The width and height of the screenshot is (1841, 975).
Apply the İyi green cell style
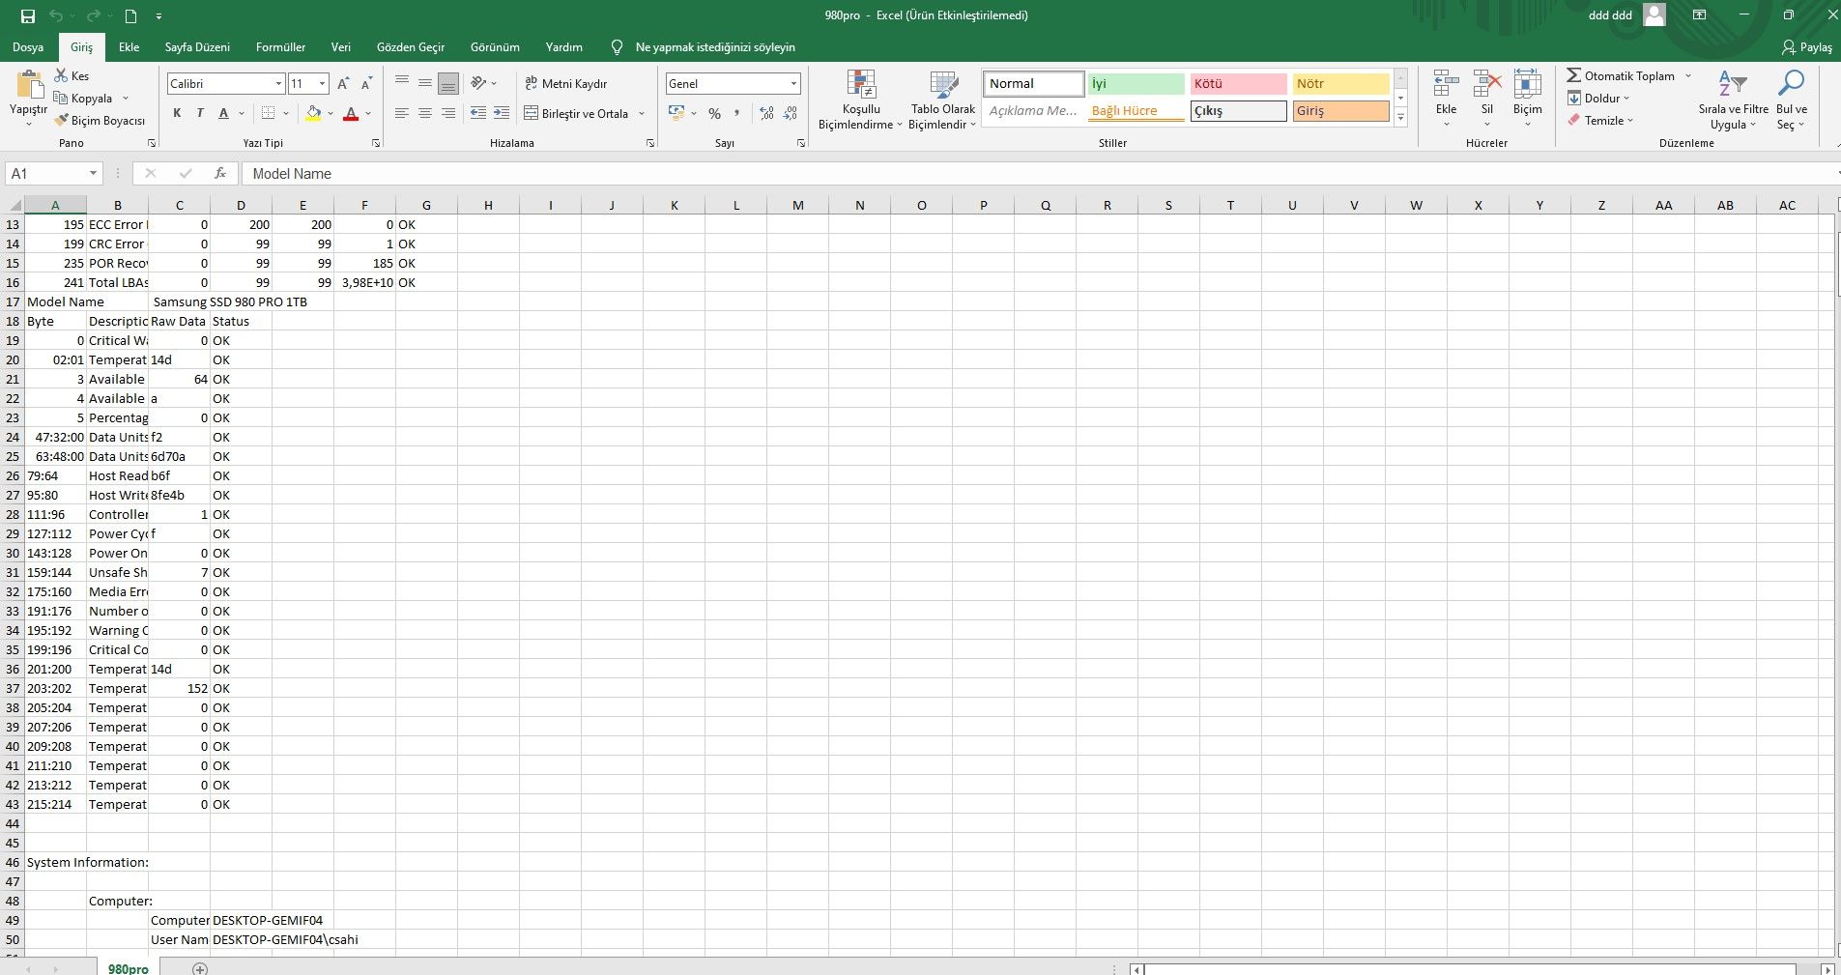tap(1136, 84)
